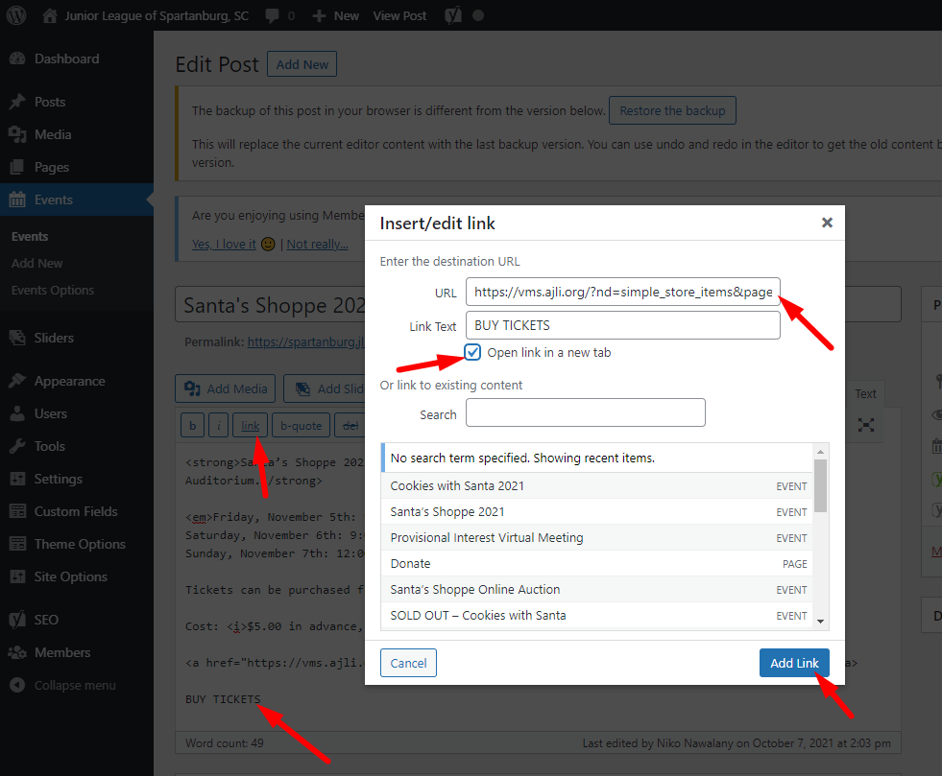The width and height of the screenshot is (942, 776).
Task: Select Provisional Interest Virtual Meeting result
Action: pyautogui.click(x=597, y=538)
